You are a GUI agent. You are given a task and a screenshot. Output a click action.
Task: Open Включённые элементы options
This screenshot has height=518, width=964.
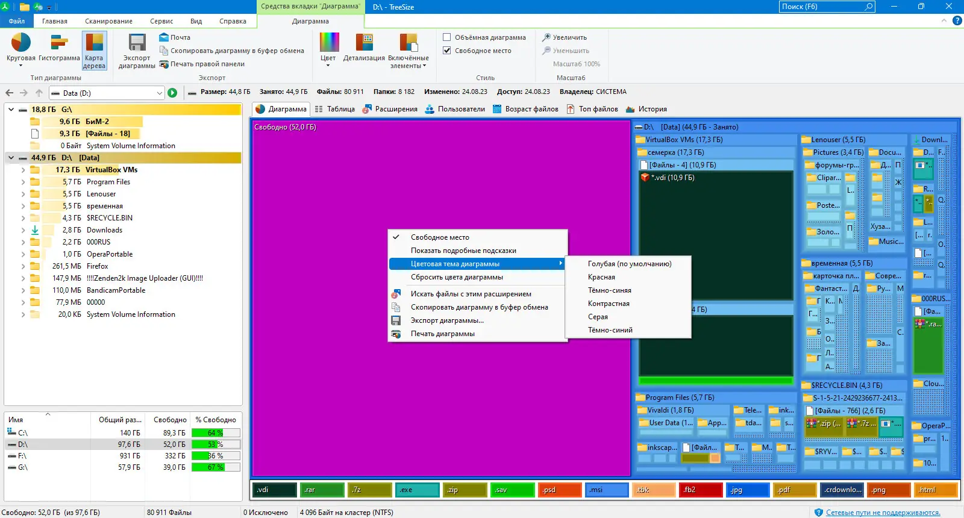408,51
